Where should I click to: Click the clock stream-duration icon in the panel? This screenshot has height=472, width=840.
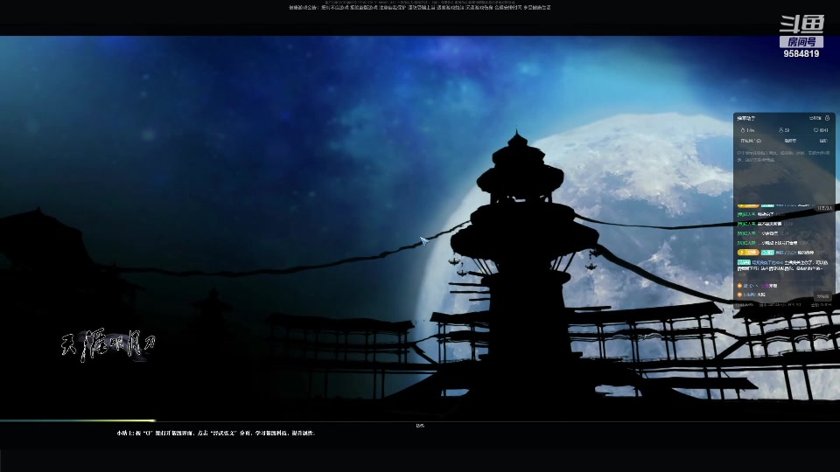815,130
